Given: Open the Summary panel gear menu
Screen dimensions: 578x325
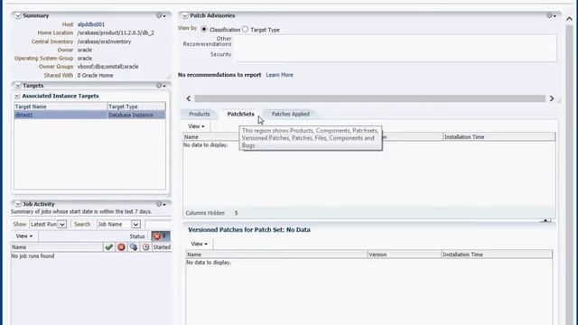Looking at the screenshot, I should coord(161,16).
